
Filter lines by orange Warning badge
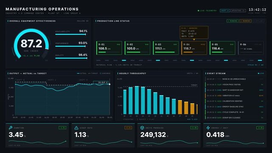coord(245,21)
